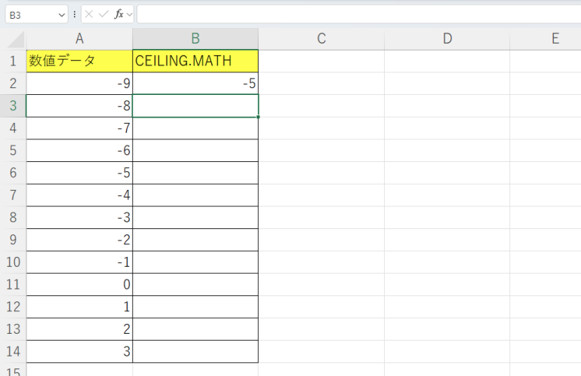The image size is (581, 376).
Task: Click the Cancel entry X icon
Action: (x=89, y=14)
